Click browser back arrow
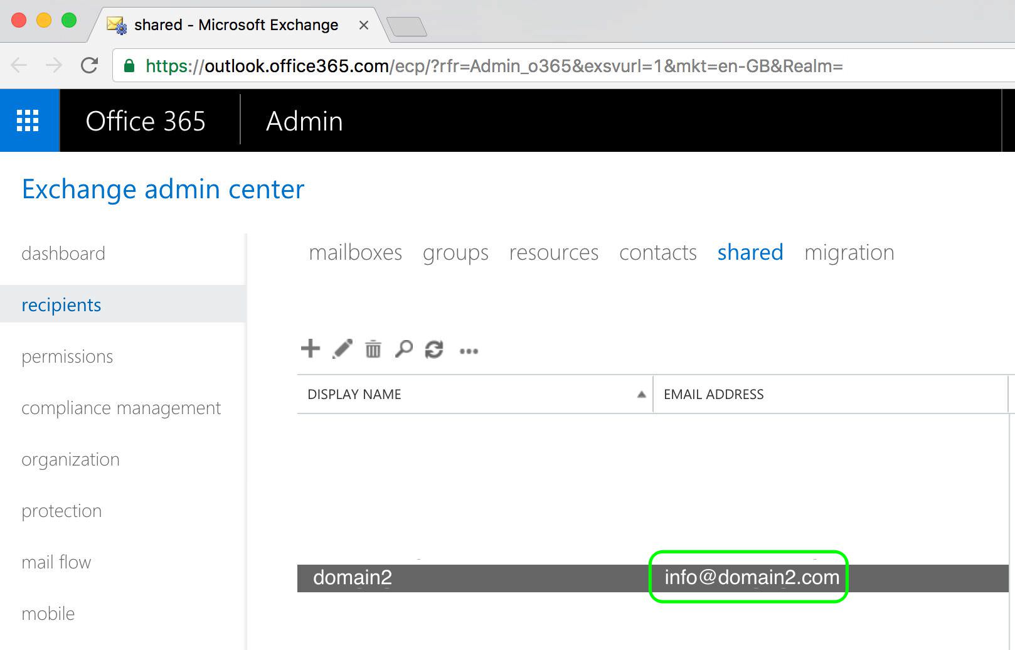 19,65
